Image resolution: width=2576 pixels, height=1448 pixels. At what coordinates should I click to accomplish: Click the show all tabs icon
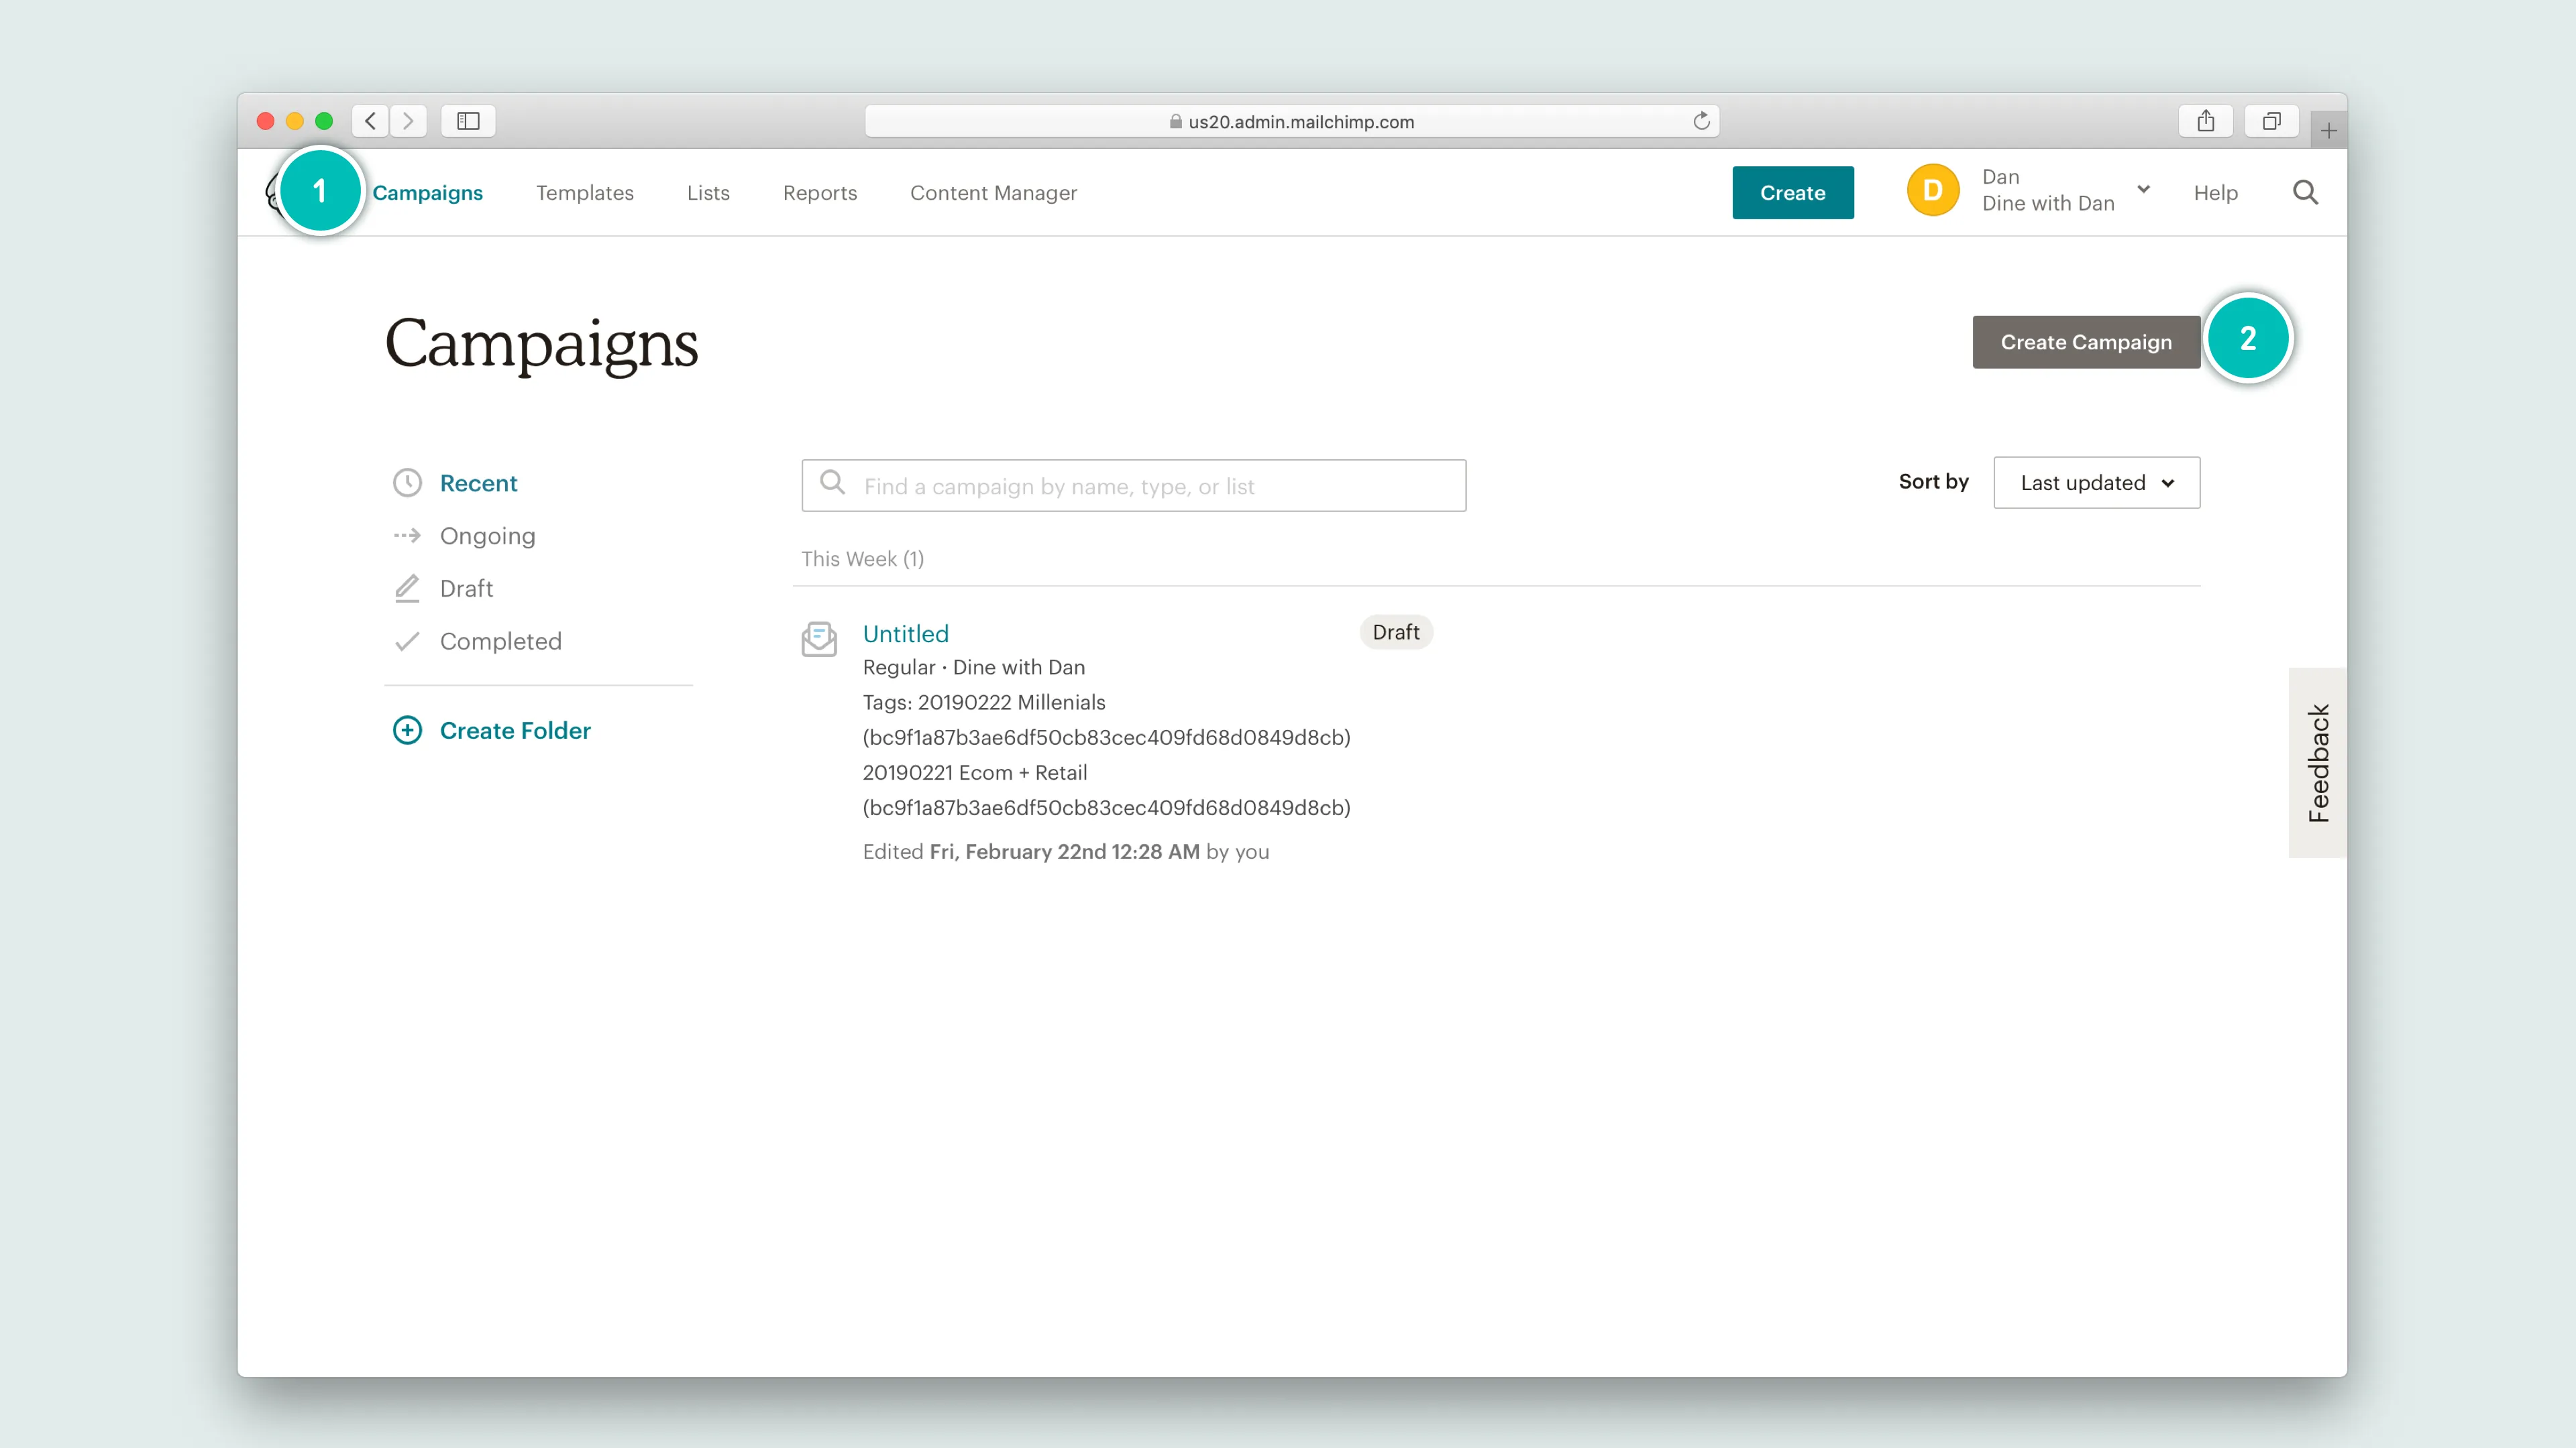click(2271, 121)
